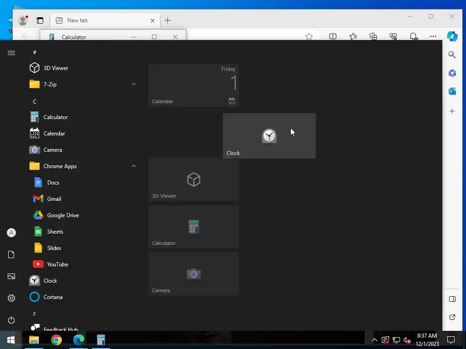Expand the 7-Zip folder chevron

pos(134,84)
